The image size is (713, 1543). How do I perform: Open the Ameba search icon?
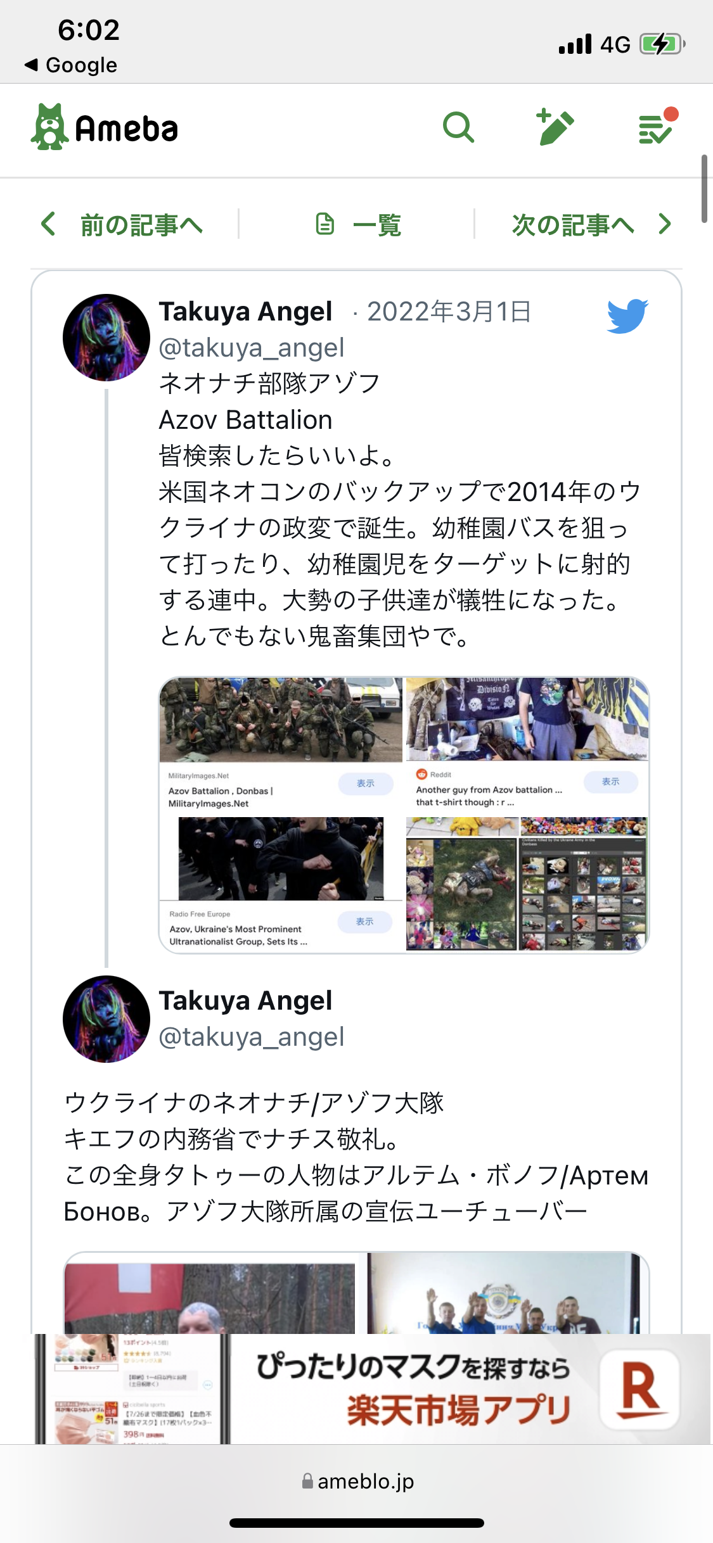pyautogui.click(x=458, y=128)
